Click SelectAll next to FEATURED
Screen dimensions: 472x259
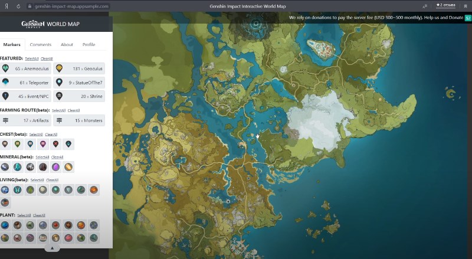[x=32, y=59]
